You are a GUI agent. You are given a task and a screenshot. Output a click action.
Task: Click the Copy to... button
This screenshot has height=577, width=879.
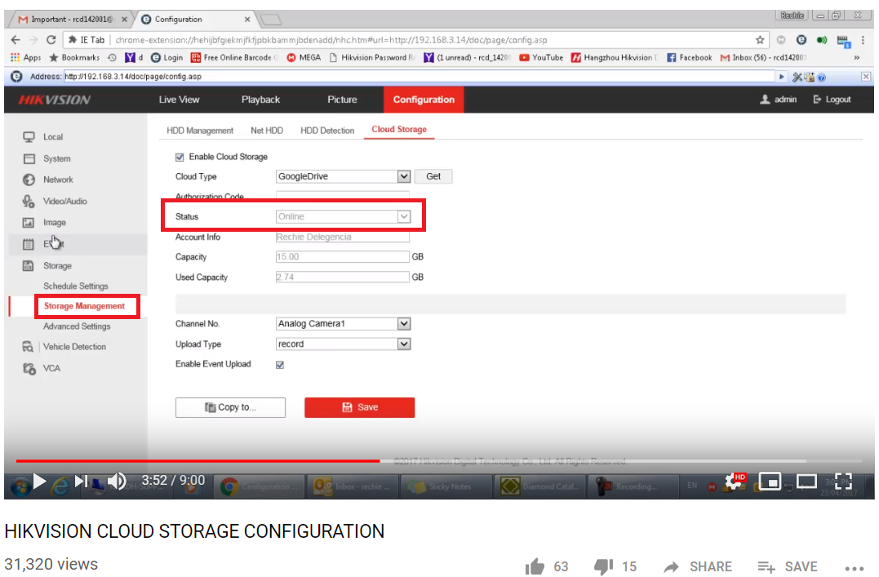pos(230,407)
